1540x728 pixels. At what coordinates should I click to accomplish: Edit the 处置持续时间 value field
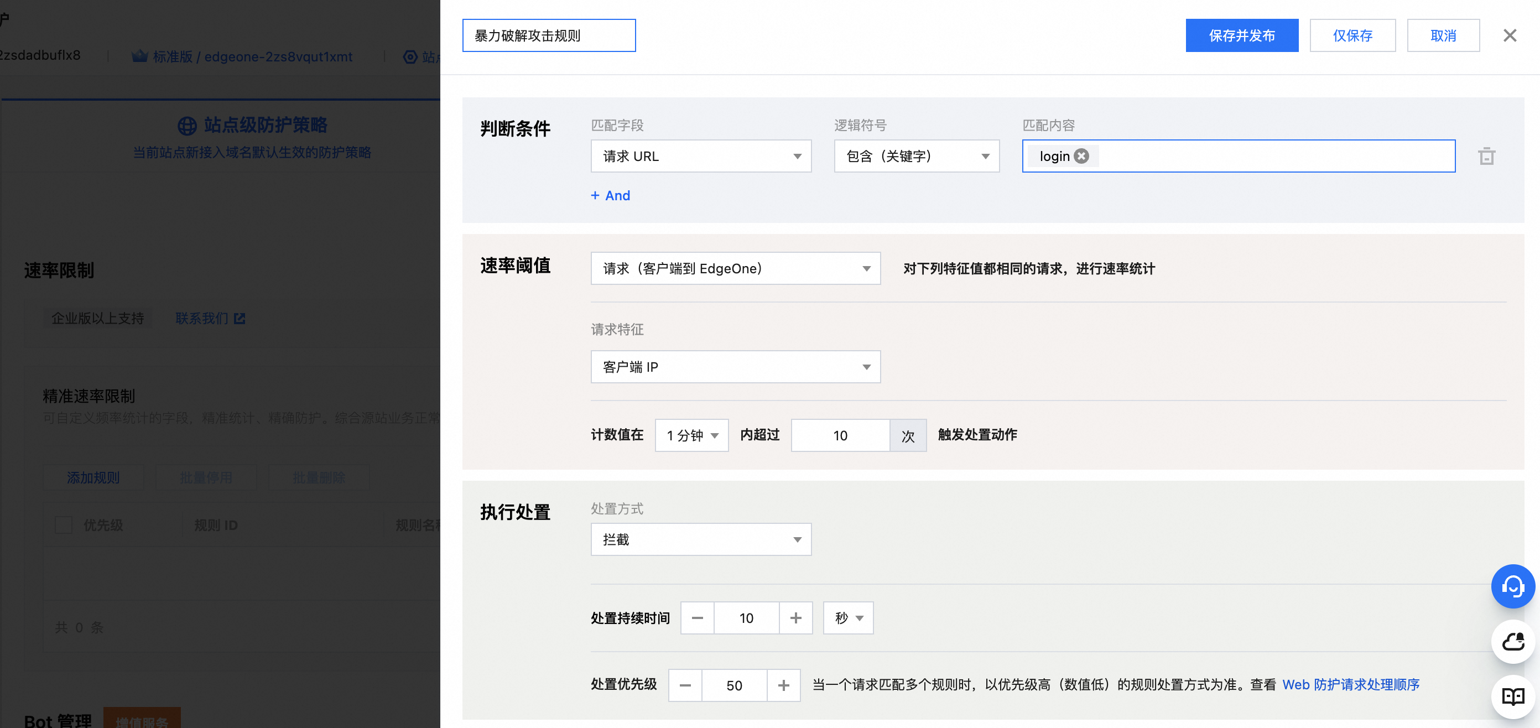(x=746, y=618)
